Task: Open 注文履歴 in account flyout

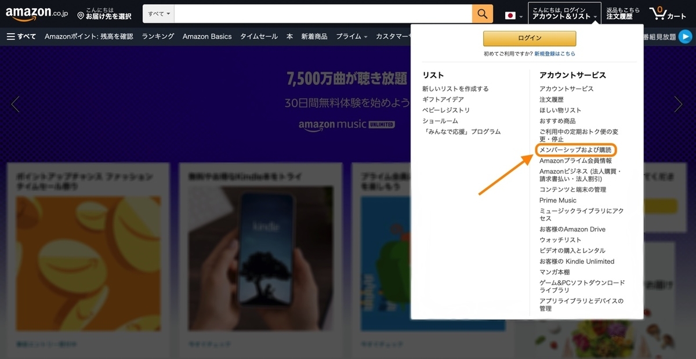Action: (x=551, y=100)
